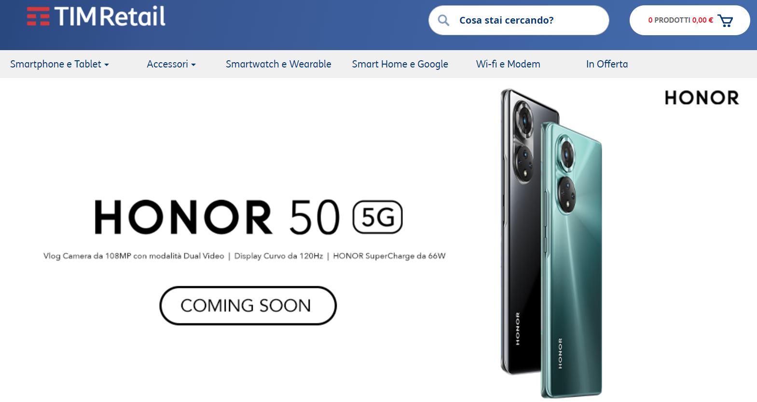Open the In Offerta page
This screenshot has height=402, width=757.
coord(607,64)
